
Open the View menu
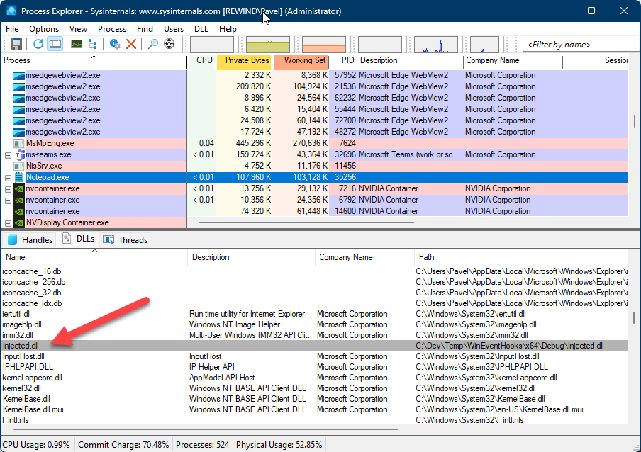tap(78, 29)
